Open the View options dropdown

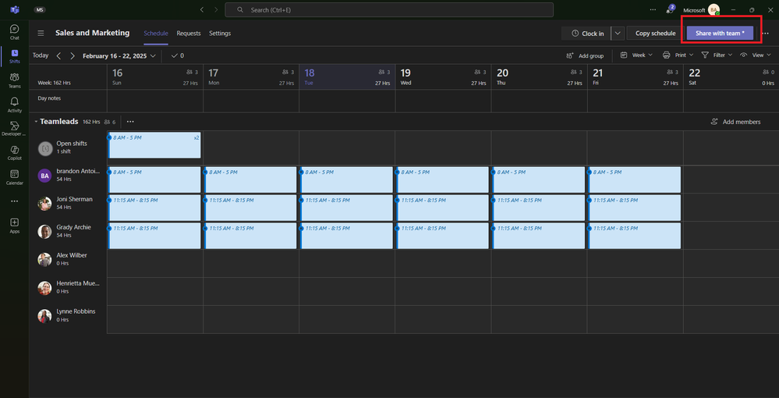756,55
